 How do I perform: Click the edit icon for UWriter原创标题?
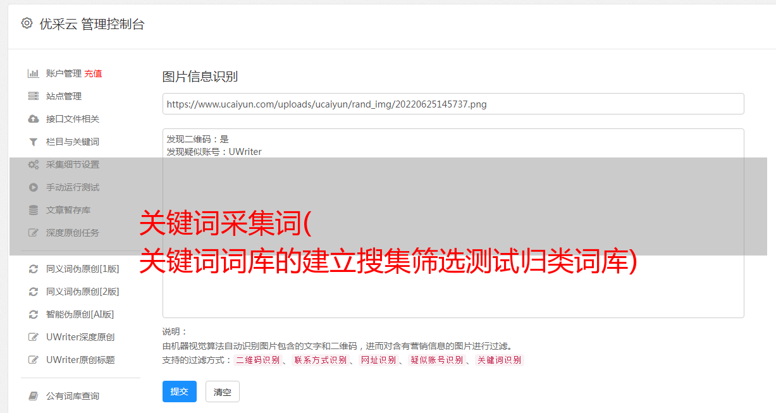tap(34, 360)
